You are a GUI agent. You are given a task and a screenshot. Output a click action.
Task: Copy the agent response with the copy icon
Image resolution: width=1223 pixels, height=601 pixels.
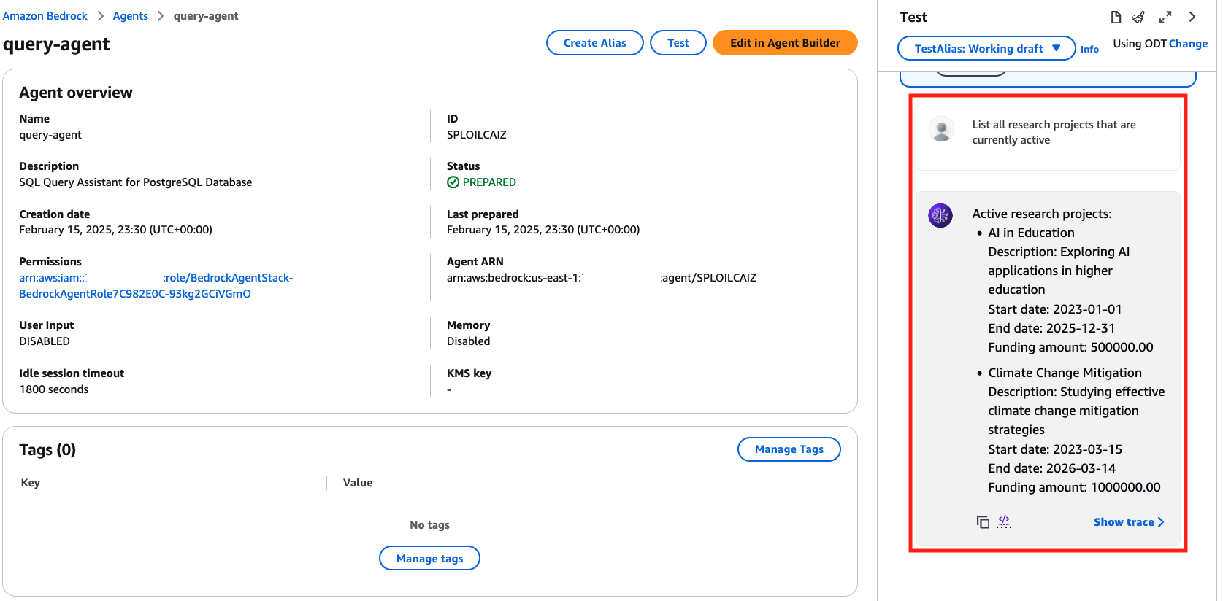[x=983, y=521]
